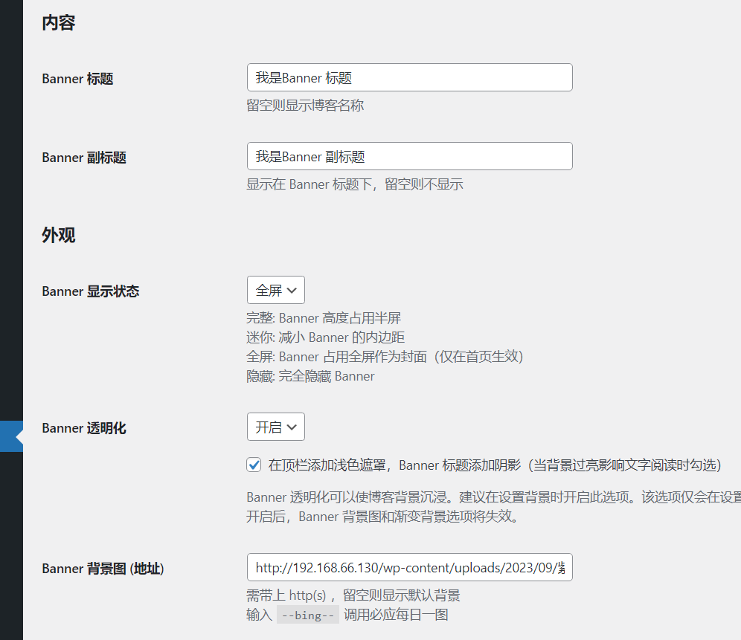Click the 留空则不显示 hint under Banner 副标题

pos(354,184)
